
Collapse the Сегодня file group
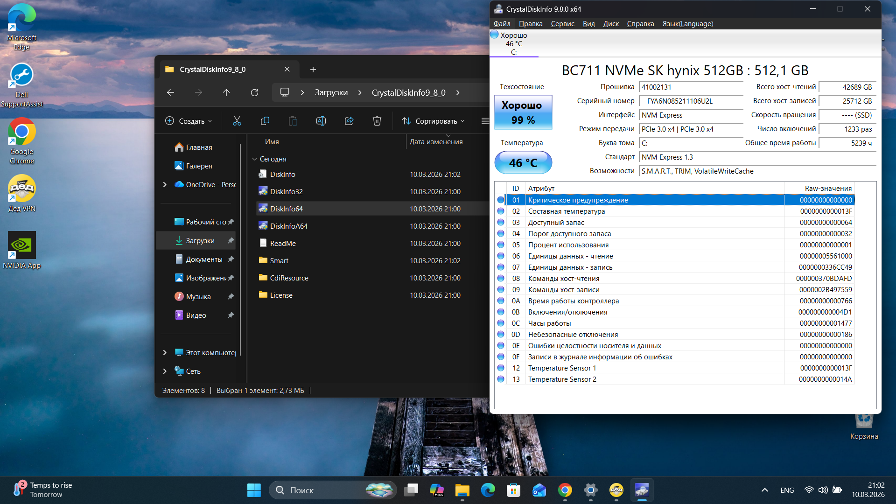pos(255,159)
